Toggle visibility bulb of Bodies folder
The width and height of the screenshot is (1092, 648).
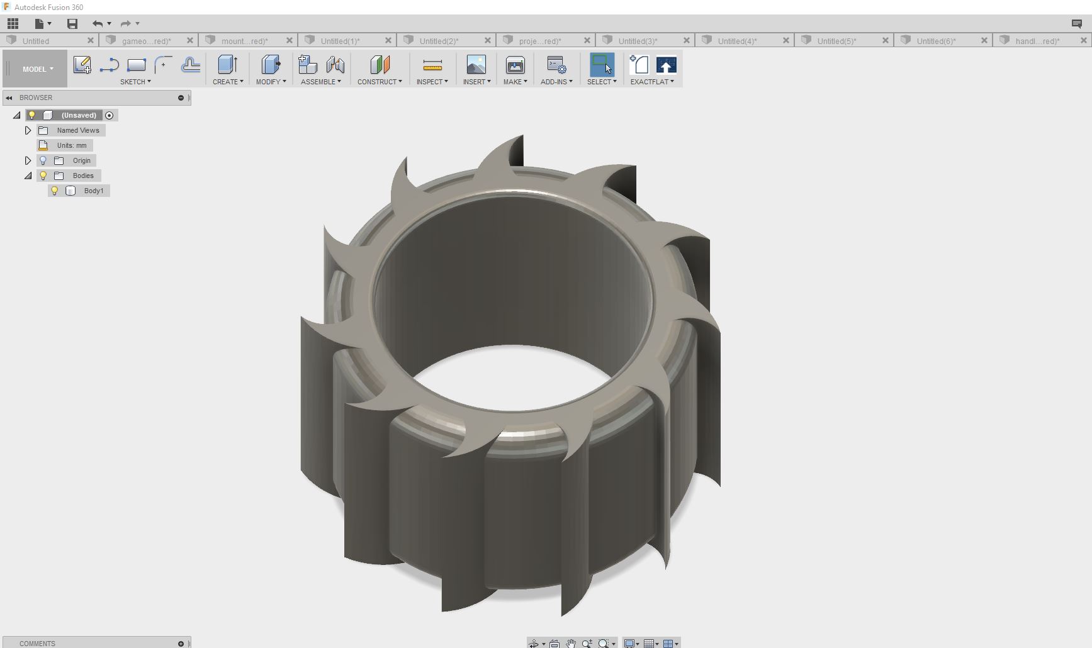(43, 176)
